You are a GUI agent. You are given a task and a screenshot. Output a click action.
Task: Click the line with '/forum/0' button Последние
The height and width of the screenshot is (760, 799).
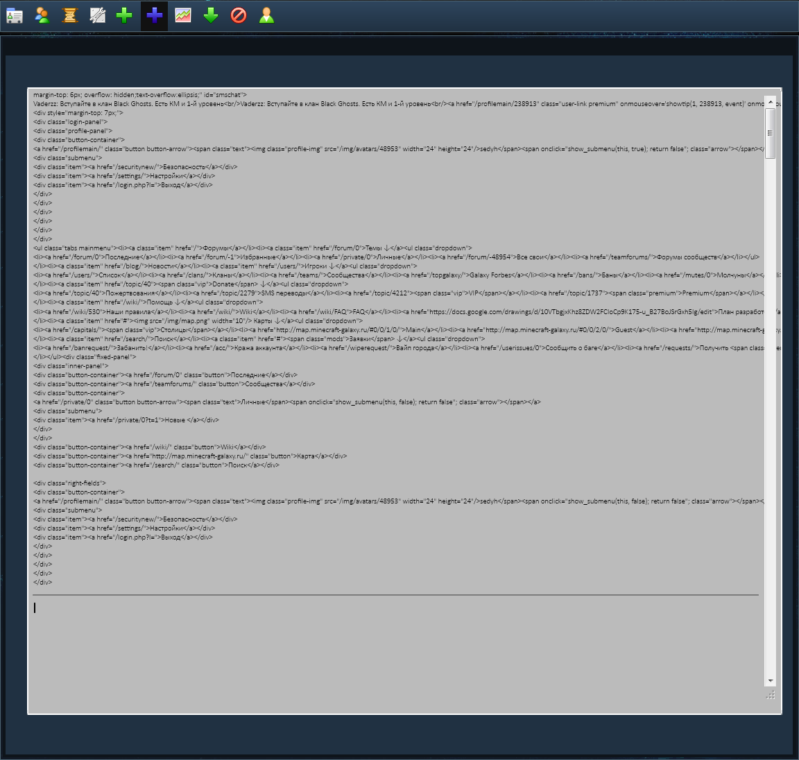[166, 375]
